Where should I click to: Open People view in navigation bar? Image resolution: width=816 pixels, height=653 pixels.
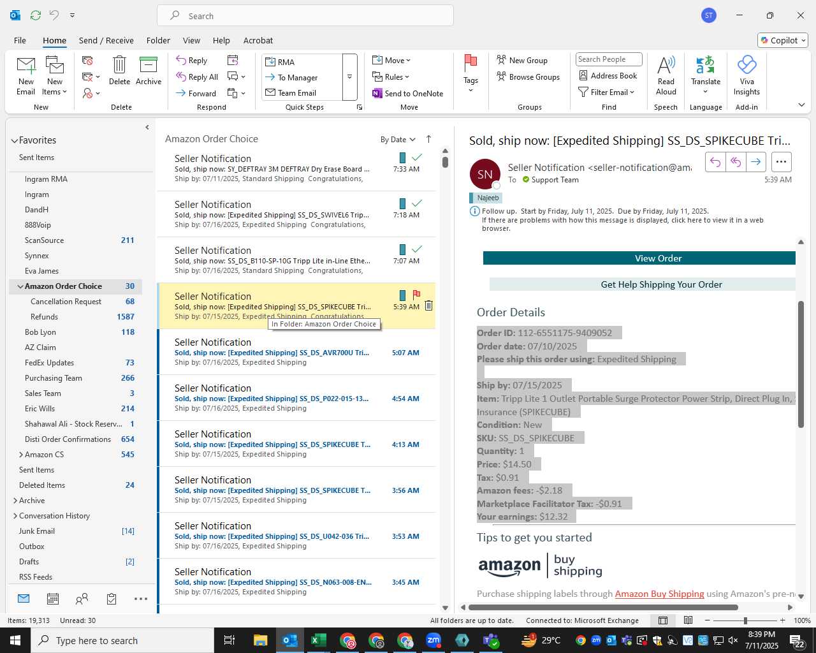82,599
